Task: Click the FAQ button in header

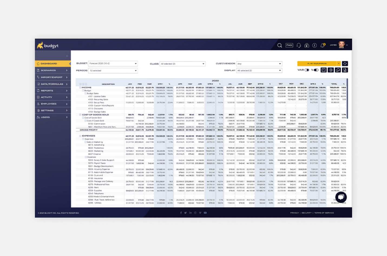Action: 289,45
